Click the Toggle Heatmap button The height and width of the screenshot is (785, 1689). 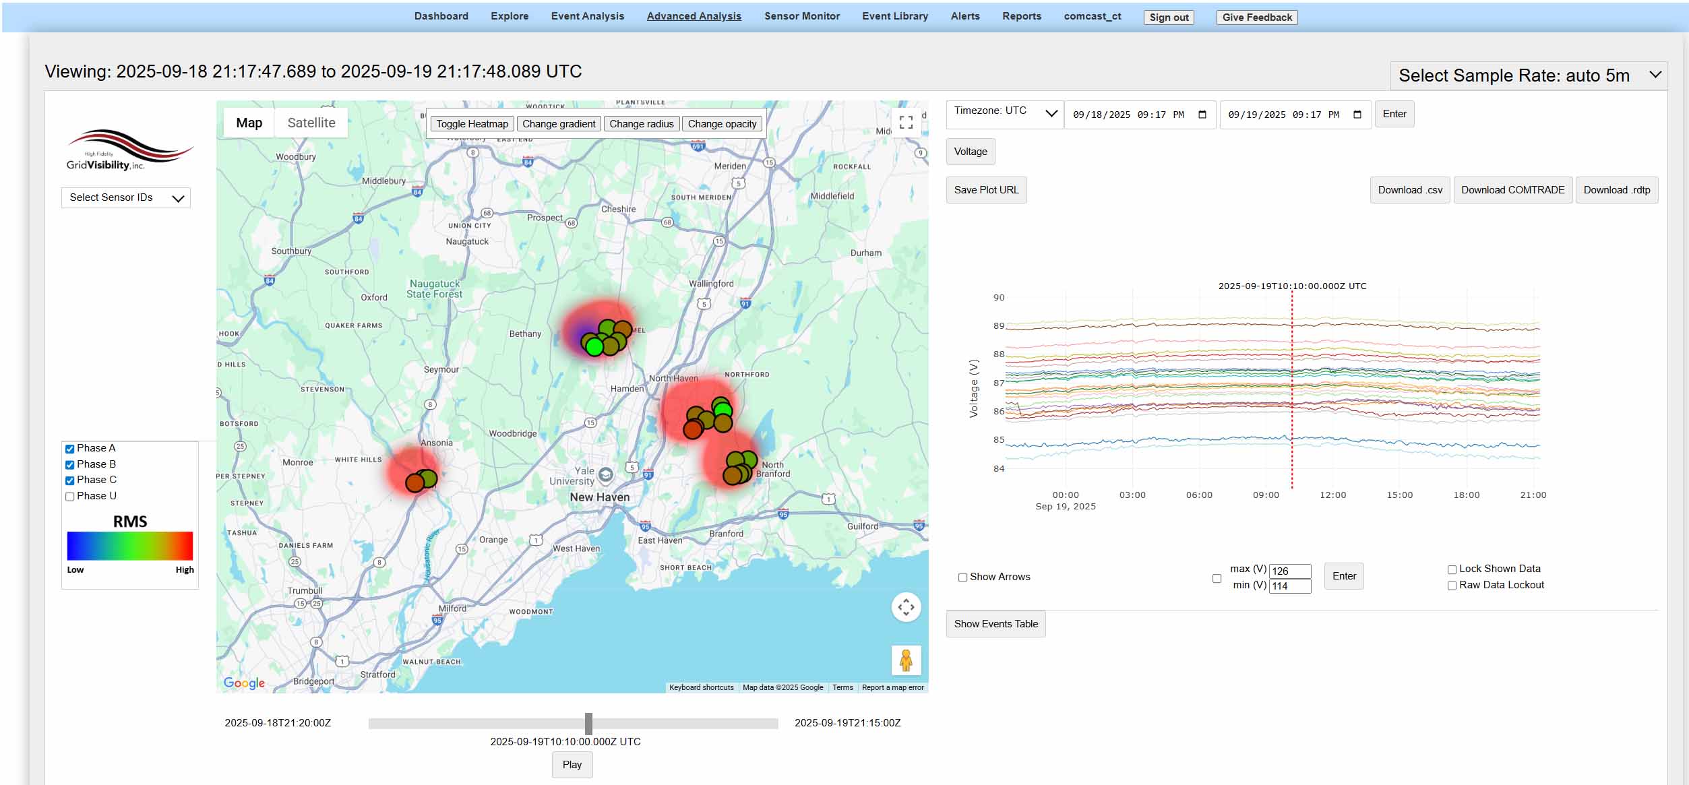[472, 124]
